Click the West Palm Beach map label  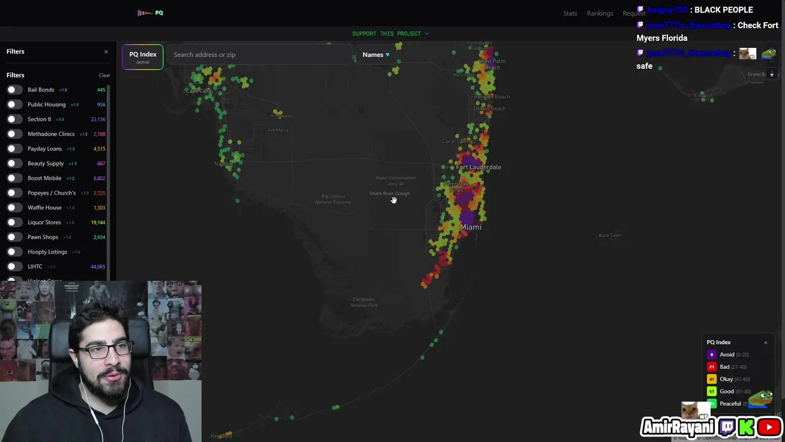tap(492, 64)
